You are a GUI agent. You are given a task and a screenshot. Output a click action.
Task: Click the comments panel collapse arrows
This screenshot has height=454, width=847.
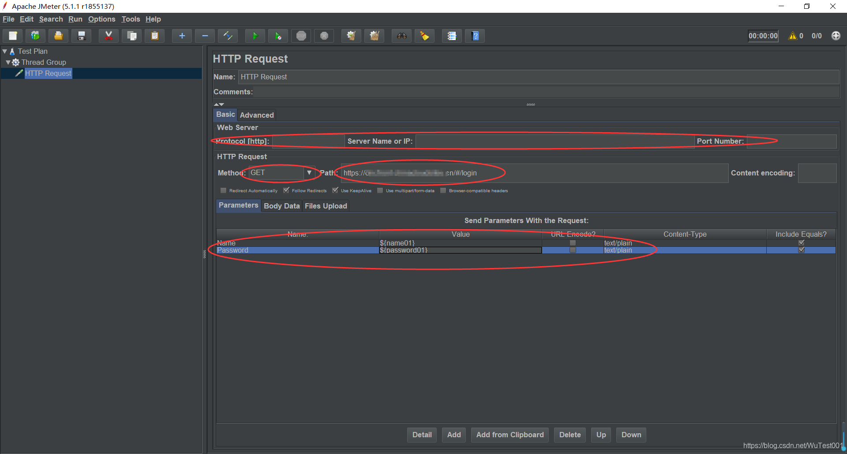(x=219, y=104)
